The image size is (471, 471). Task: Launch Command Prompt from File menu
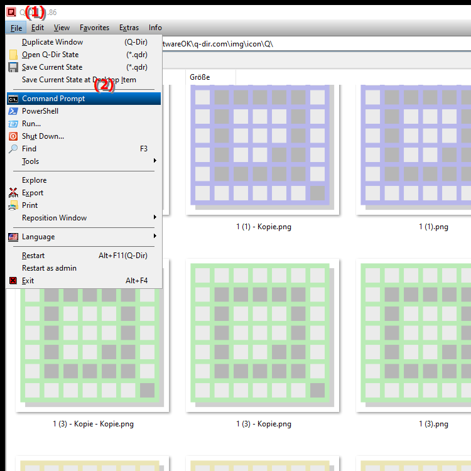(x=84, y=99)
